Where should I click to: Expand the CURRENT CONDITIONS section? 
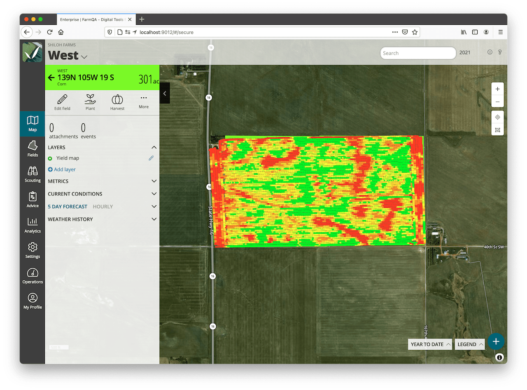pos(154,194)
